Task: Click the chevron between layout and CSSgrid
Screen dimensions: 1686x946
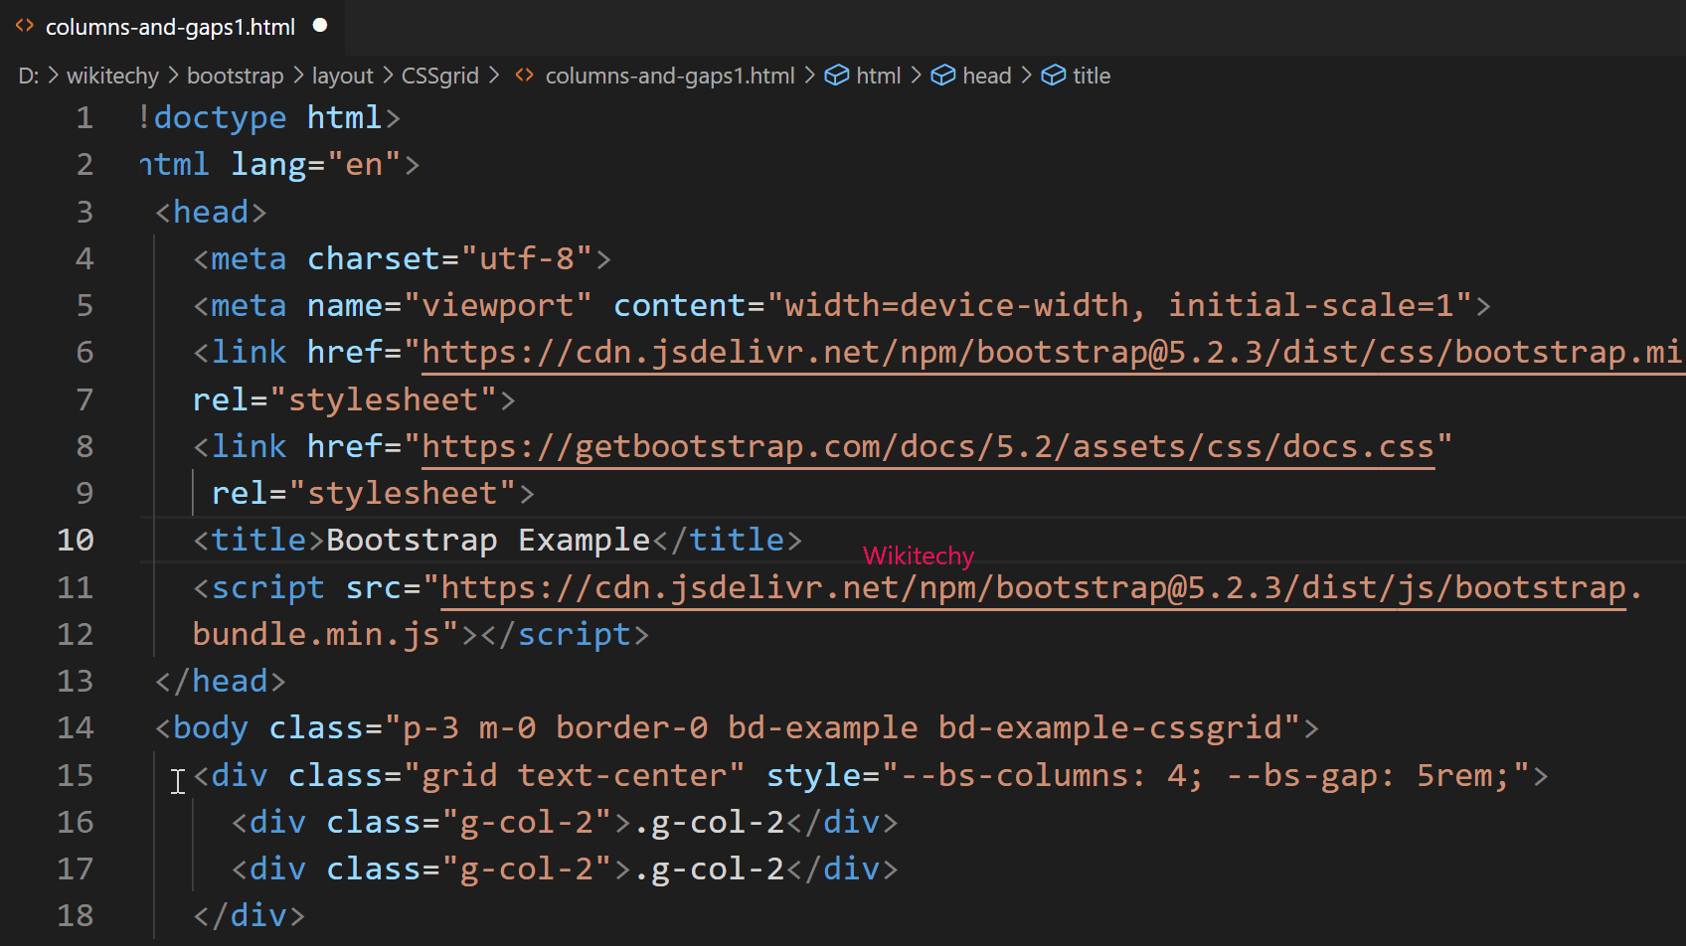Action: [386, 75]
